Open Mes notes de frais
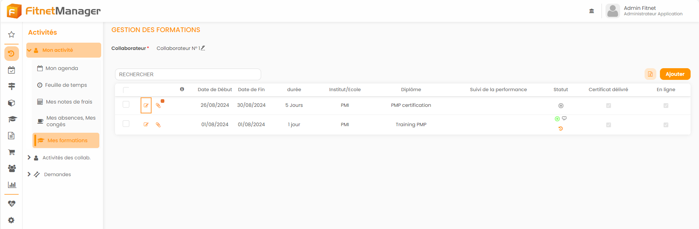This screenshot has height=229, width=699. [69, 102]
